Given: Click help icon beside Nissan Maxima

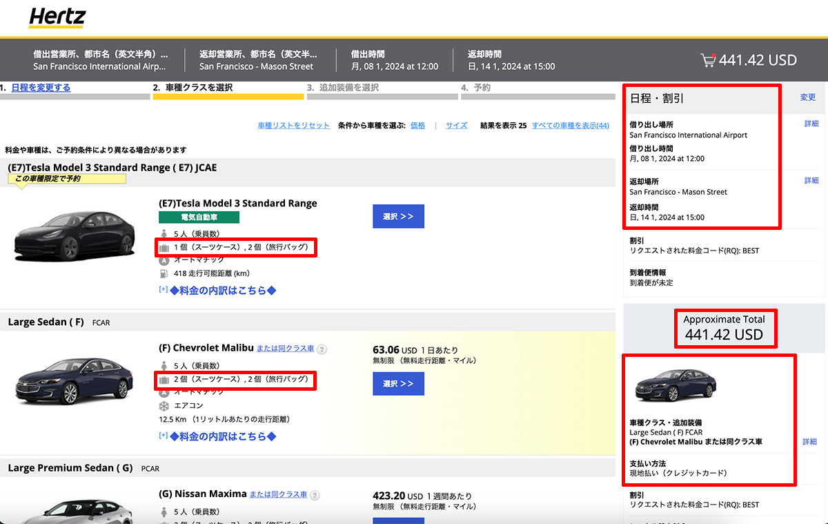Looking at the screenshot, I should click(x=315, y=496).
